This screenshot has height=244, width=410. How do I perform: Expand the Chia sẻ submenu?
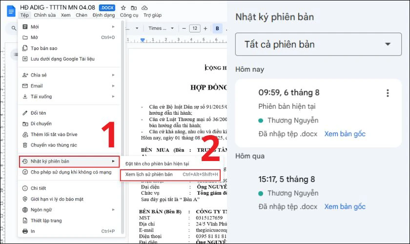69,75
